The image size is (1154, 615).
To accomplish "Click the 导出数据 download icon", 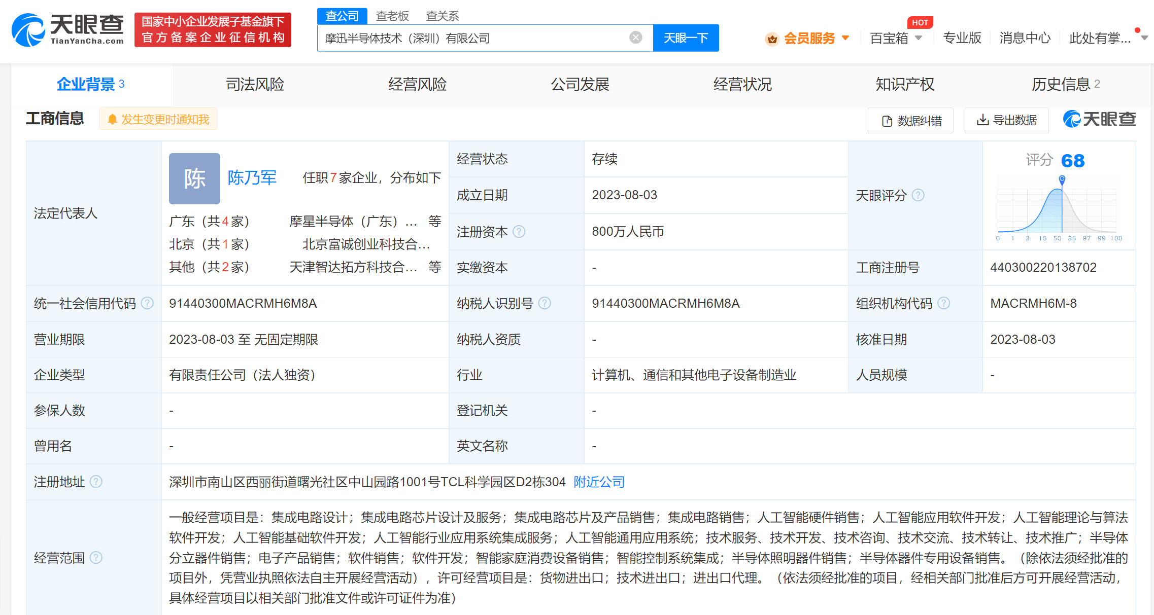I will pyautogui.click(x=982, y=120).
